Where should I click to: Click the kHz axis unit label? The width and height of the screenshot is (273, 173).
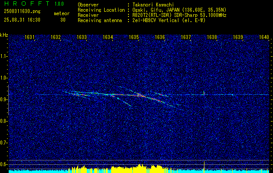(x=4, y=35)
